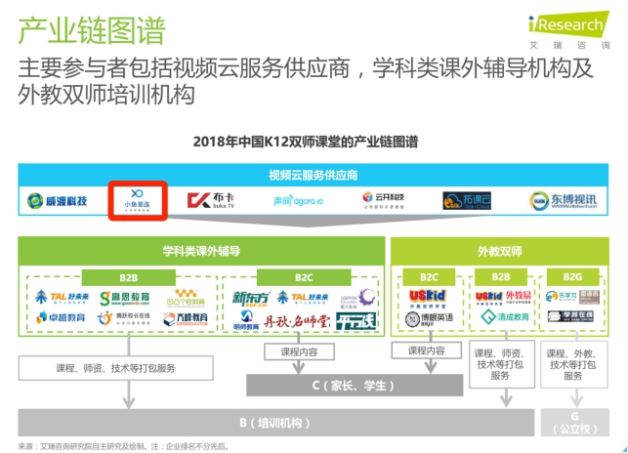
Task: Click the C（家长、学生） bar
Action: point(355,386)
